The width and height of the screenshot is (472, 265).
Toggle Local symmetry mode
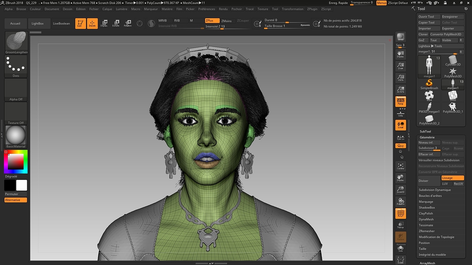pyautogui.click(x=400, y=125)
